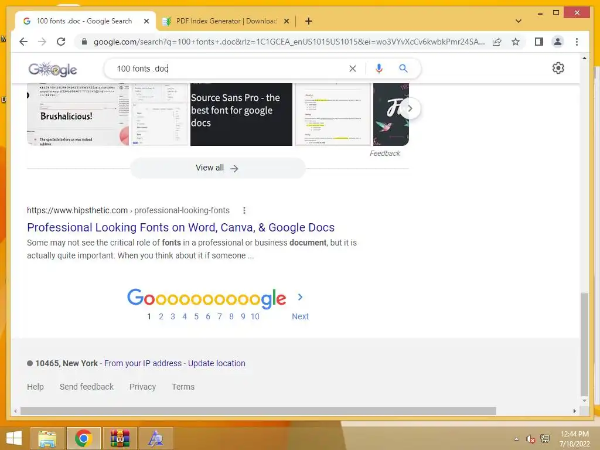The height and width of the screenshot is (450, 600).
Task: Click the horizontal scrollbar thumb
Action: (x=258, y=411)
